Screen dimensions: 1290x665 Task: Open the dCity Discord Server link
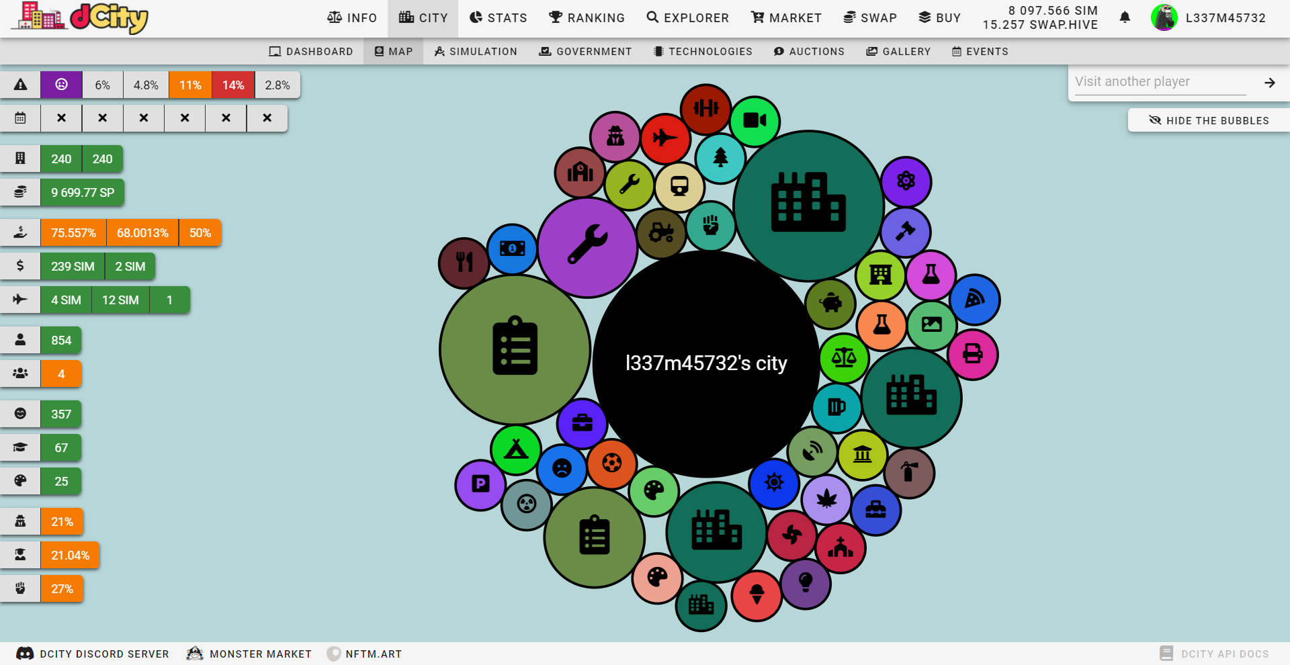coord(93,654)
